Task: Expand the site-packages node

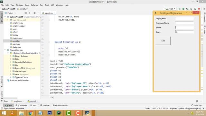Action: (x=11, y=71)
